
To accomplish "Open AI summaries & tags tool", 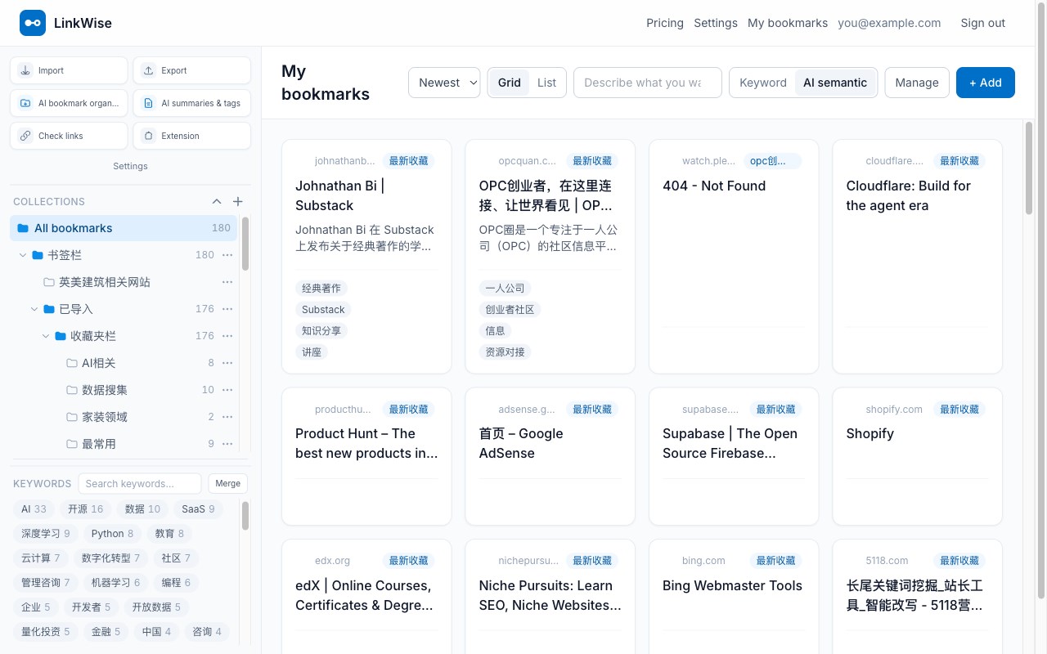I will pyautogui.click(x=191, y=103).
